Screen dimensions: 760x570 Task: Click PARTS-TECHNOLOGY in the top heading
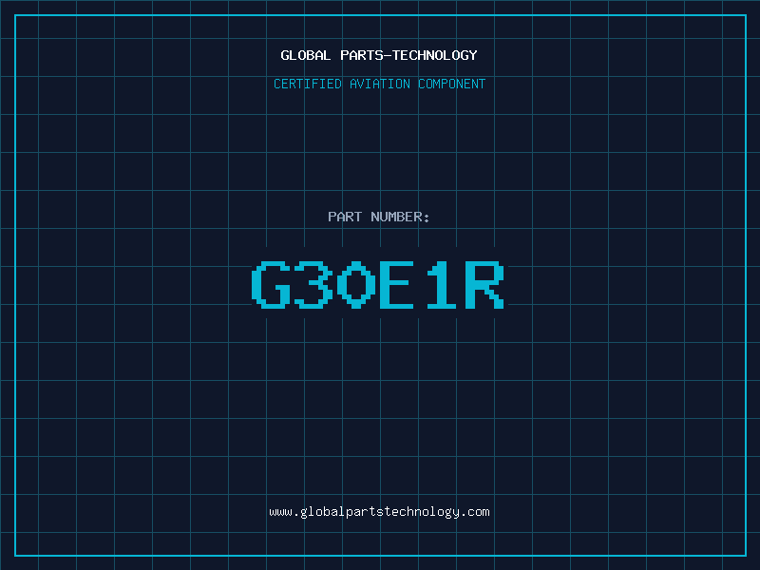click(408, 55)
